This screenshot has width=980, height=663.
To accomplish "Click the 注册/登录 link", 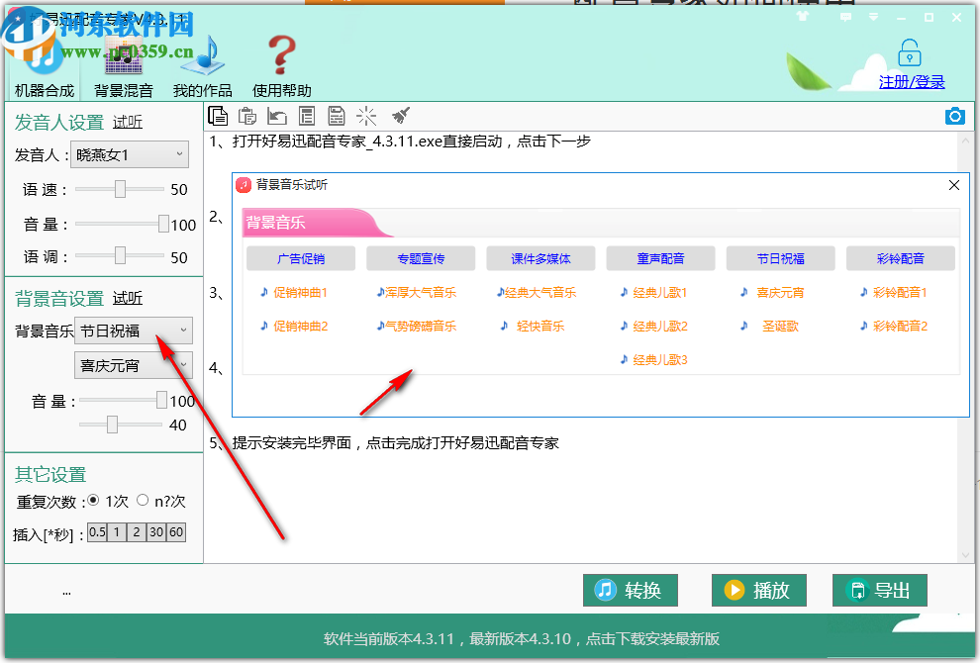I will (912, 82).
